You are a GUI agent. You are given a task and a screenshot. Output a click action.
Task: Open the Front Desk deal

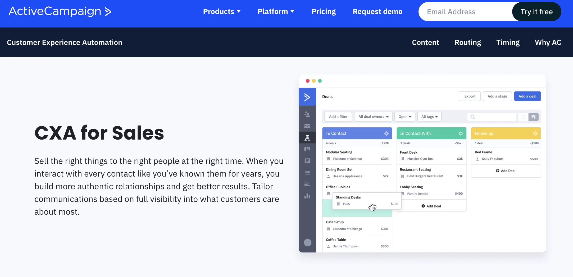tap(431, 156)
